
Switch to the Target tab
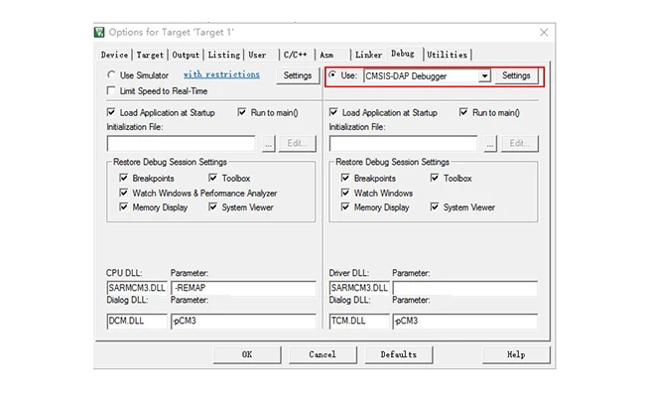tap(150, 55)
